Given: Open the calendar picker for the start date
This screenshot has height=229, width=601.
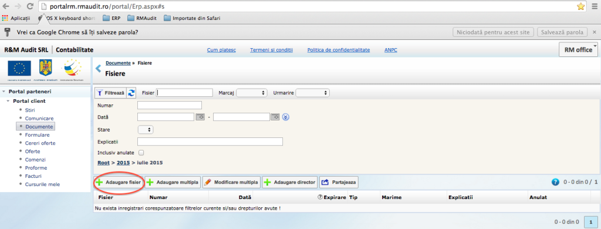Looking at the screenshot, I should 200,117.
